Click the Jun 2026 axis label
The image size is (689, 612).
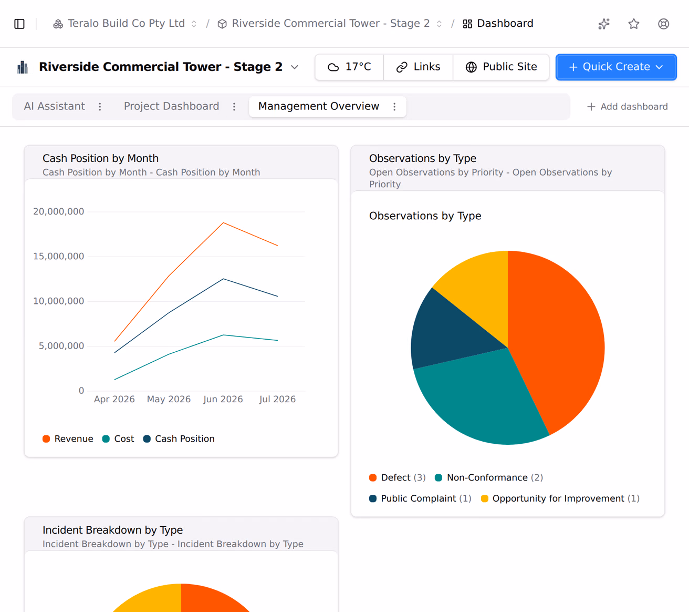[223, 399]
